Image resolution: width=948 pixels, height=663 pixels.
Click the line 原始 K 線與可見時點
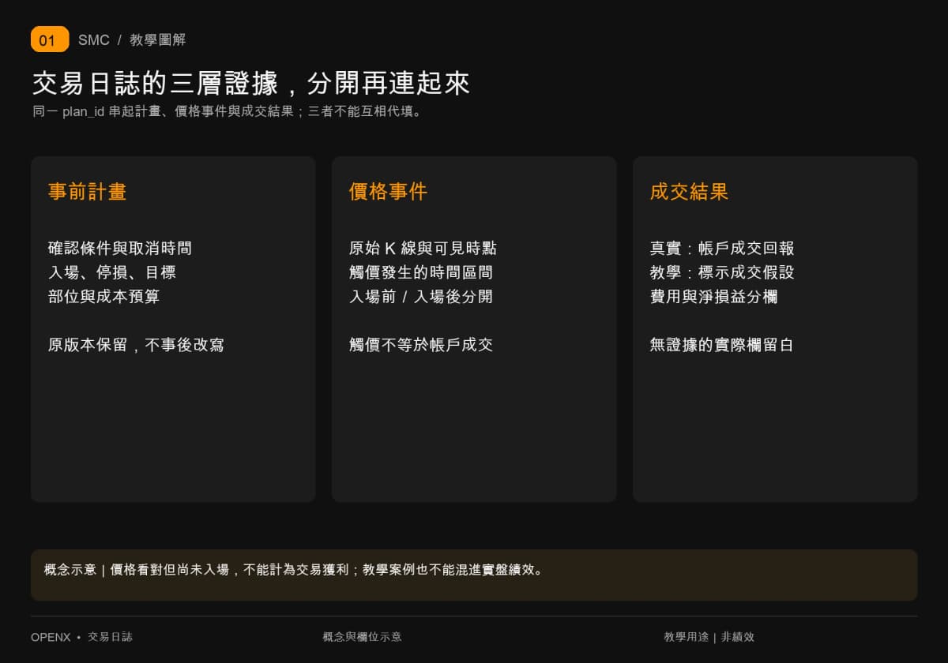[423, 249]
